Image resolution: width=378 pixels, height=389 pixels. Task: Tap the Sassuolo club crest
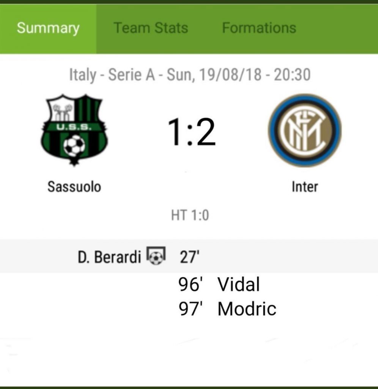click(x=74, y=130)
